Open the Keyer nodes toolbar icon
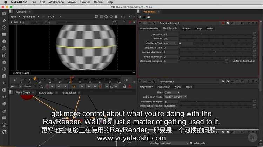 [4, 55]
